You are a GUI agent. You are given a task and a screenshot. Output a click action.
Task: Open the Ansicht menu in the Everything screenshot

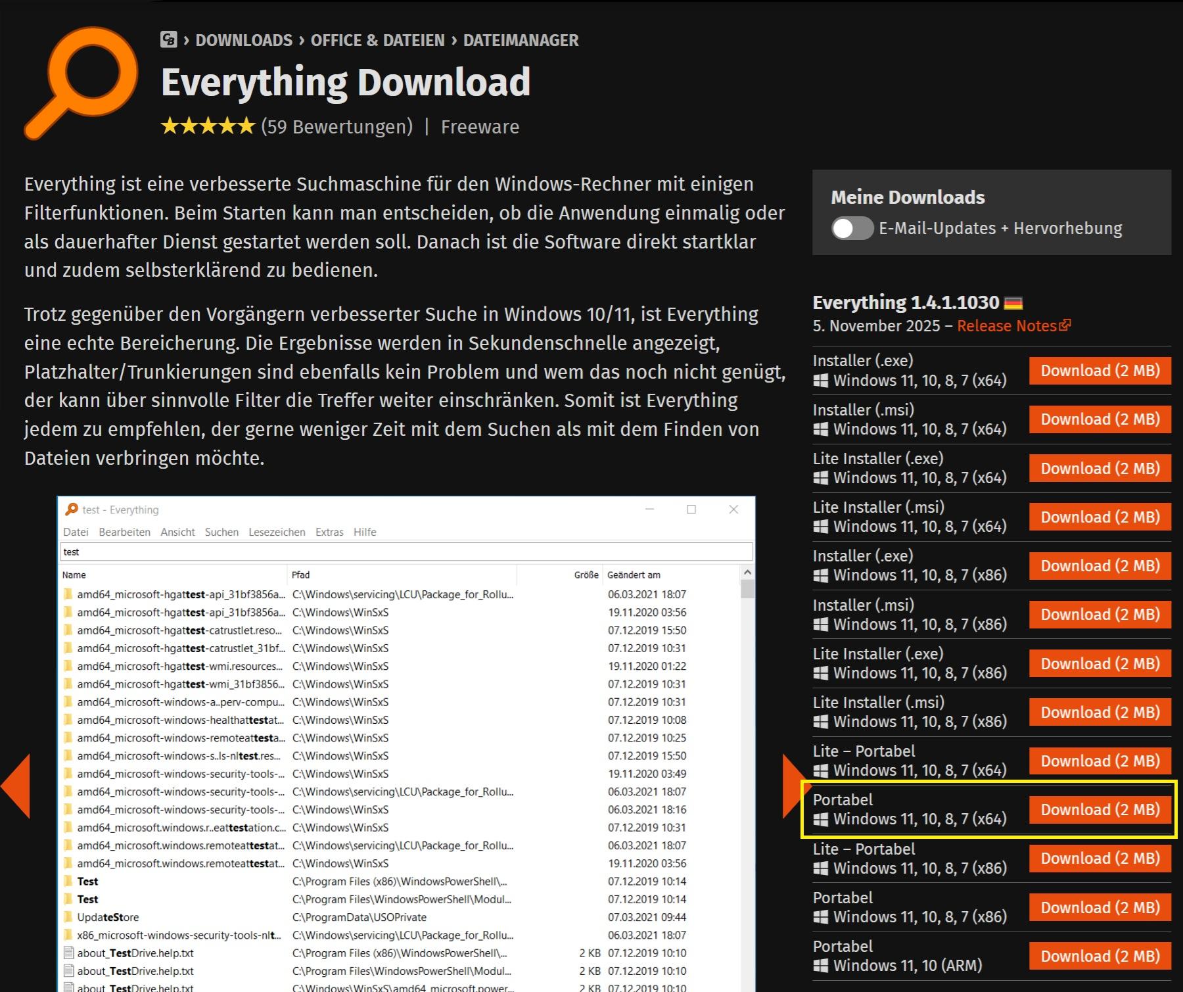click(x=178, y=532)
